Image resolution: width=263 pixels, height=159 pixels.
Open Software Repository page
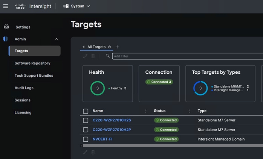tap(32, 63)
